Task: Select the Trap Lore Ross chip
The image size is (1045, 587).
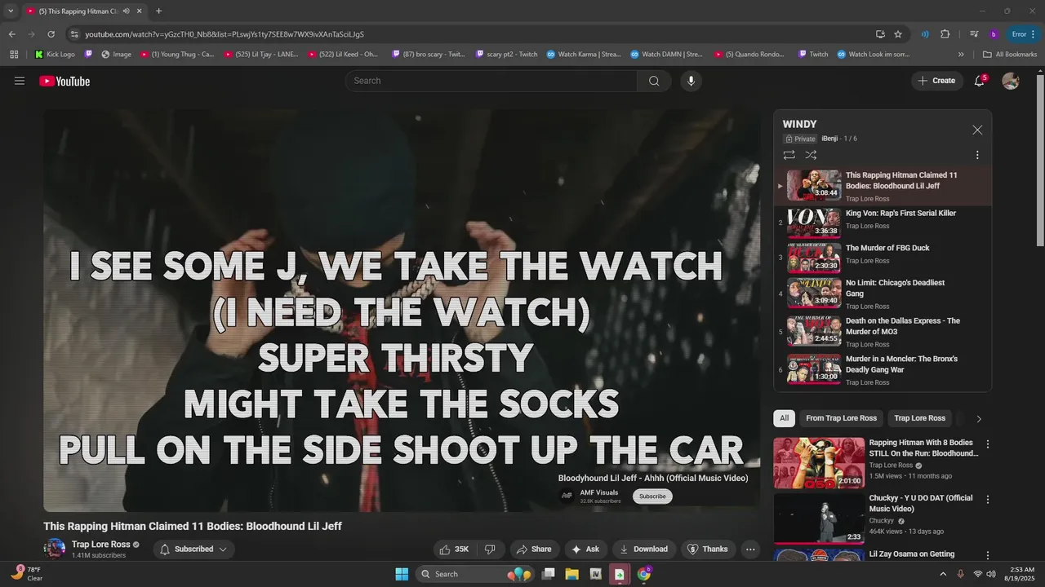Action: point(919,418)
